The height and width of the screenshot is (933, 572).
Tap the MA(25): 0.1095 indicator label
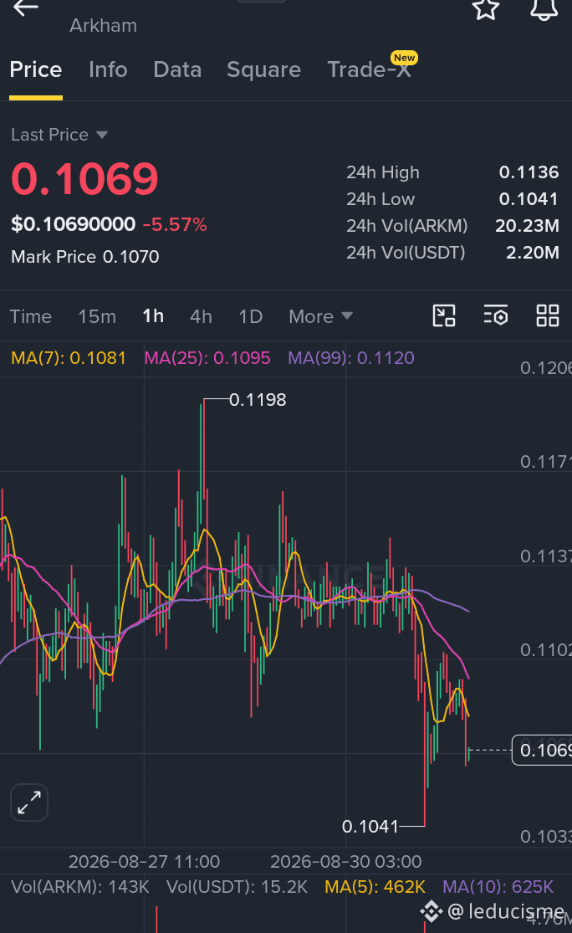pyautogui.click(x=207, y=358)
